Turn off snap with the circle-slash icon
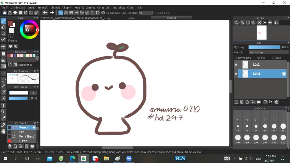The image size is (290, 163). point(61,13)
